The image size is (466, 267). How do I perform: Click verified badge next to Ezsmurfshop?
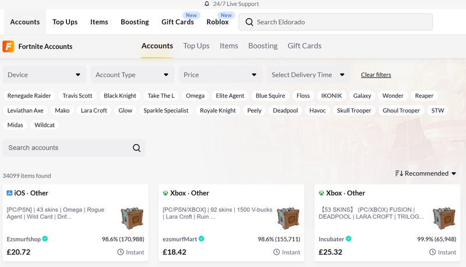(x=45, y=239)
